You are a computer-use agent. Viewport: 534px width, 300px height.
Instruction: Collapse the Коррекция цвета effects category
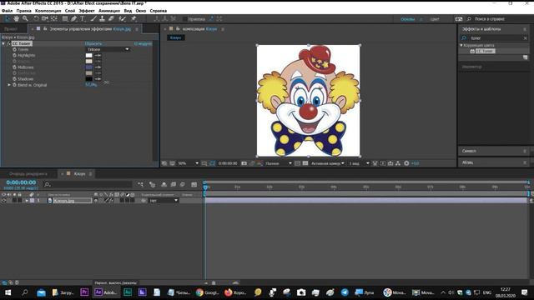point(461,45)
